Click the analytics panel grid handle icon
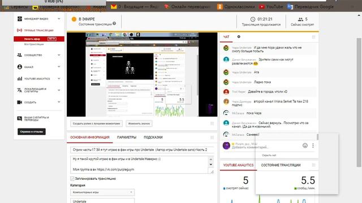The image size is (362, 203). [x=313, y=165]
